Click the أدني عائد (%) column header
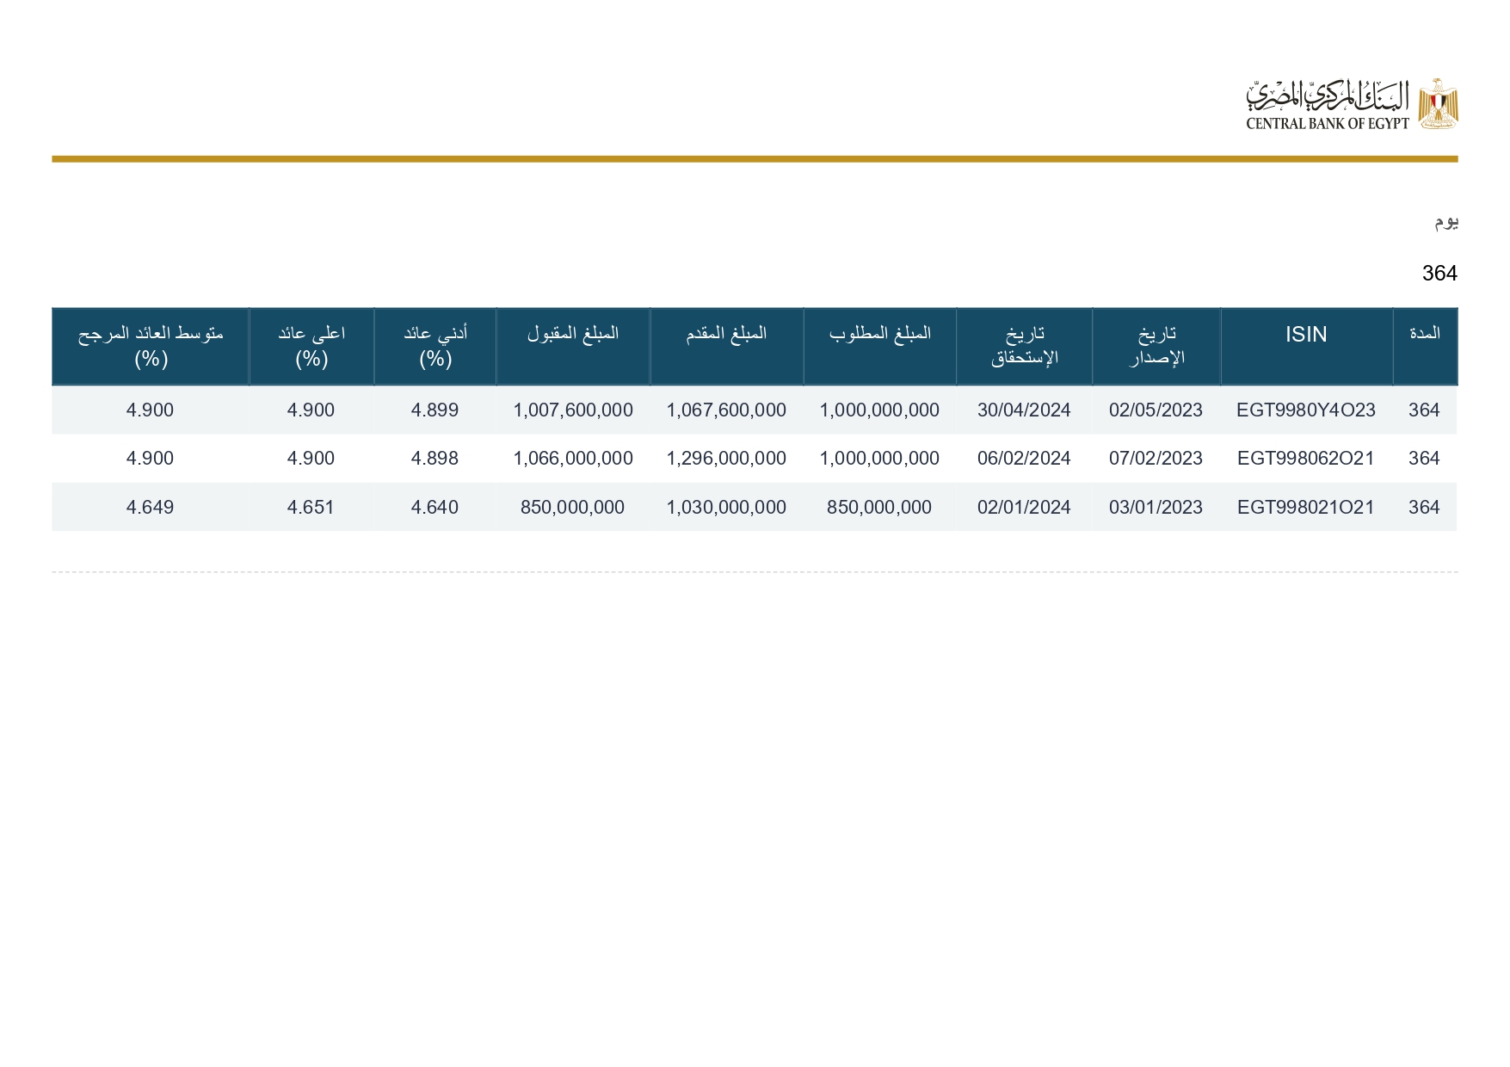Screen dimensions: 1510x1067 [435, 345]
